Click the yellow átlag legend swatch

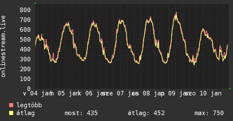click(x=11, y=113)
